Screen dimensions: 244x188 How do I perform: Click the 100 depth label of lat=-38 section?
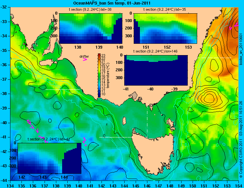(54, 21)
